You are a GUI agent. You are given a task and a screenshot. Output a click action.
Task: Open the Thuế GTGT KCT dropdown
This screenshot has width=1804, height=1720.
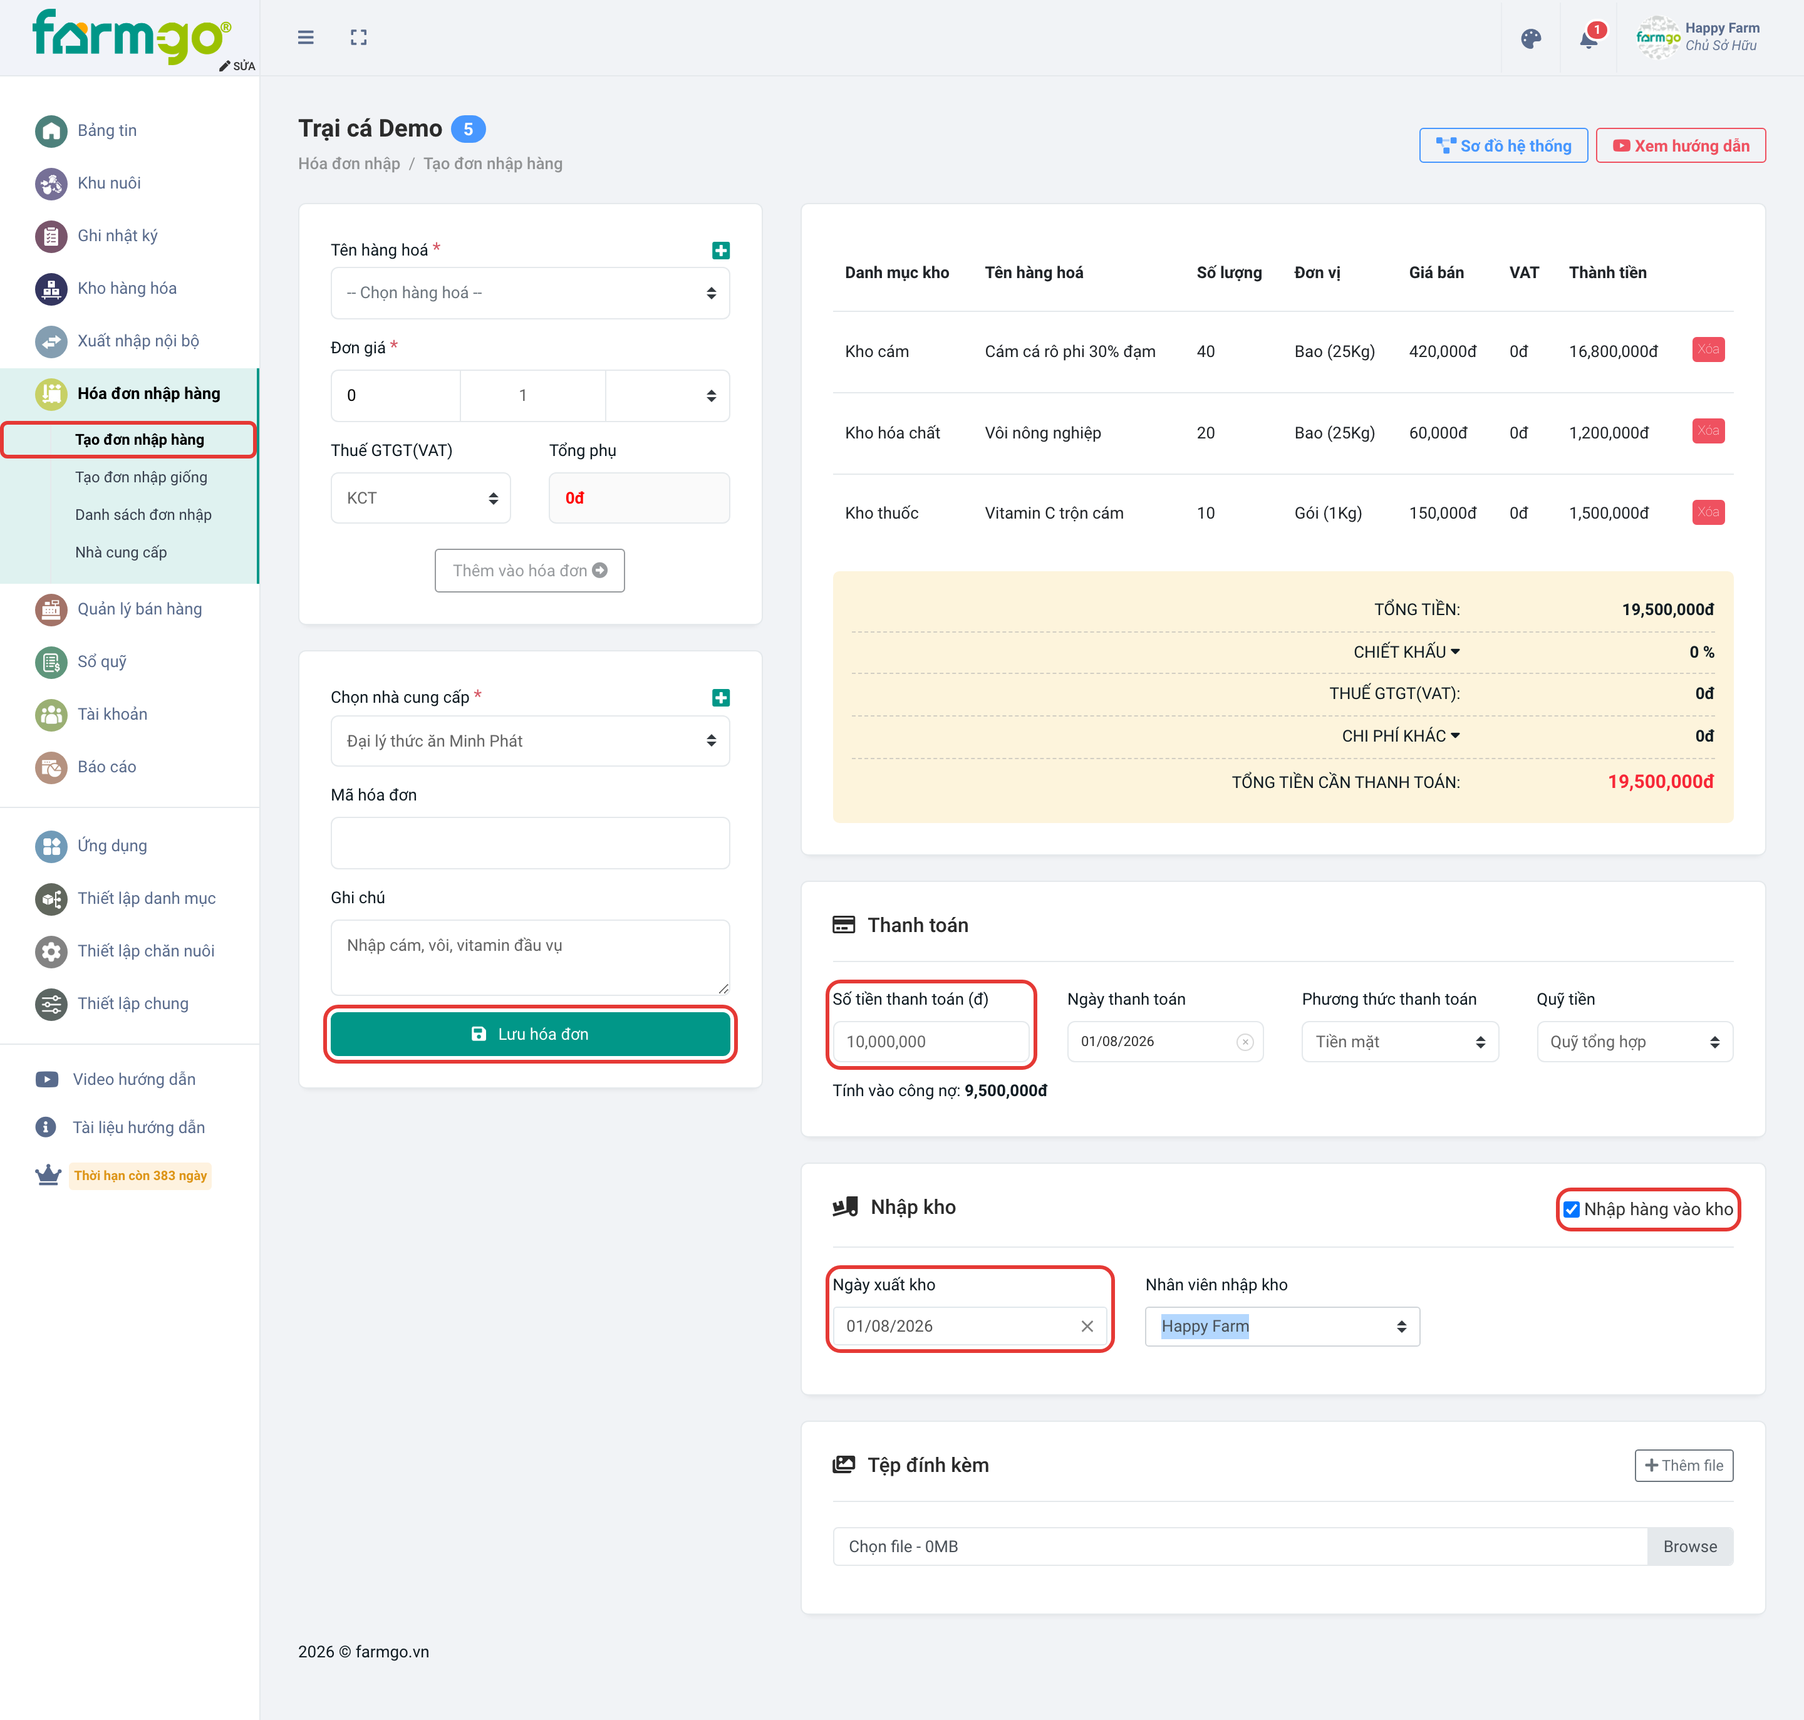pos(421,499)
